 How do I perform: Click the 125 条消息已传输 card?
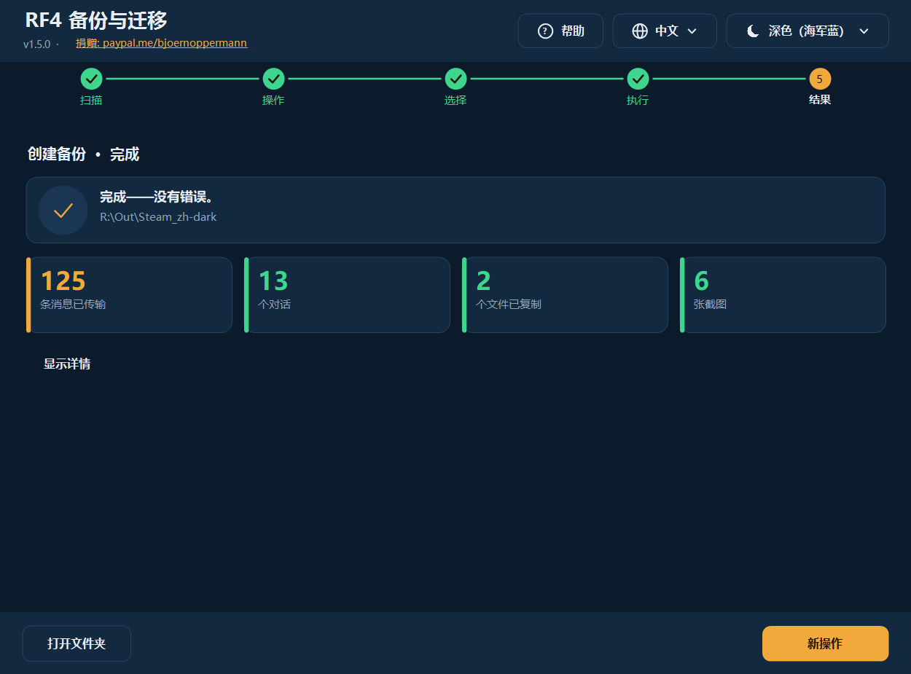coord(129,295)
